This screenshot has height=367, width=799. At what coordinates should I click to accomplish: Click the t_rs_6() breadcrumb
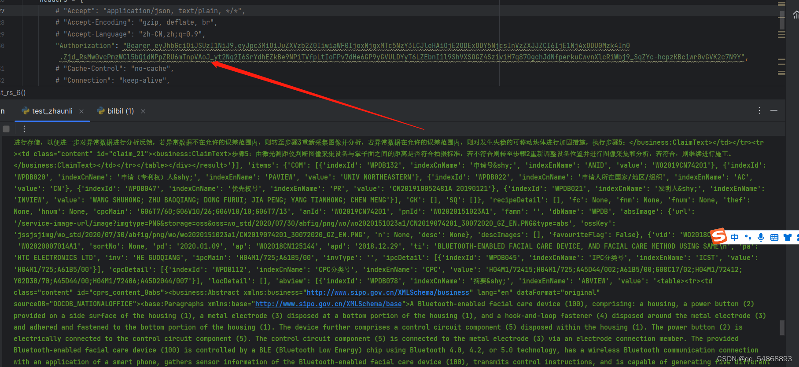(13, 92)
